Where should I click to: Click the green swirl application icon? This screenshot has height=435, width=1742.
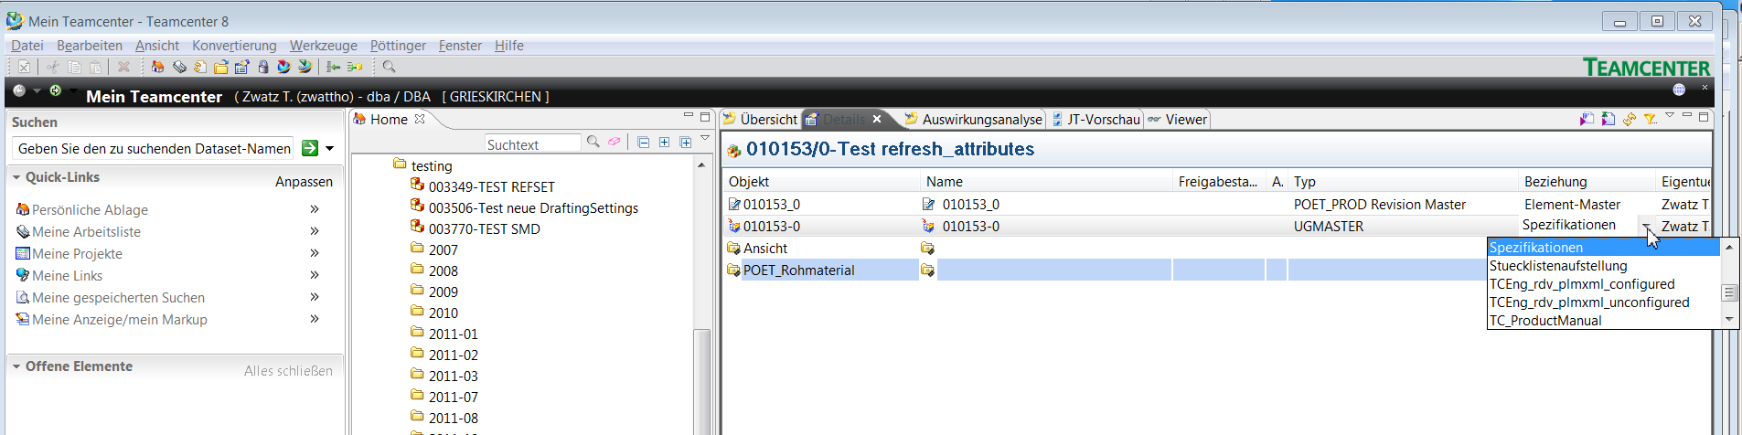(305, 67)
